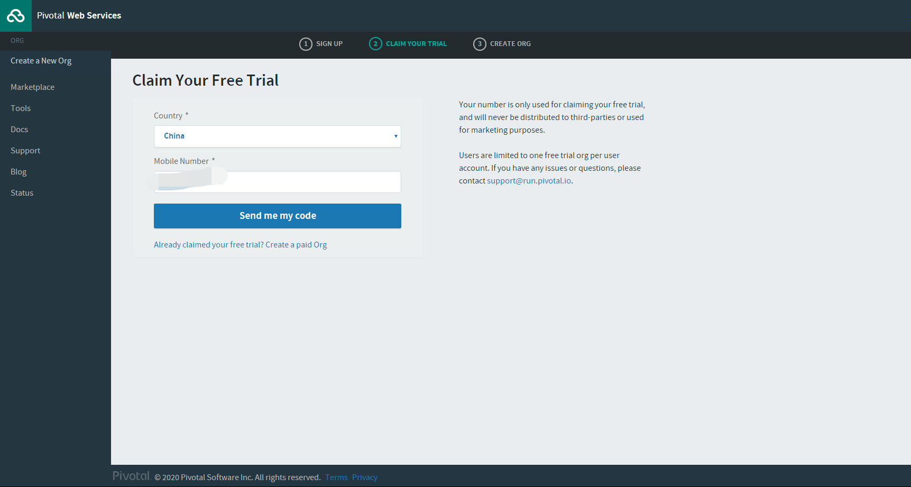Open Tools in sidebar

pyautogui.click(x=21, y=108)
